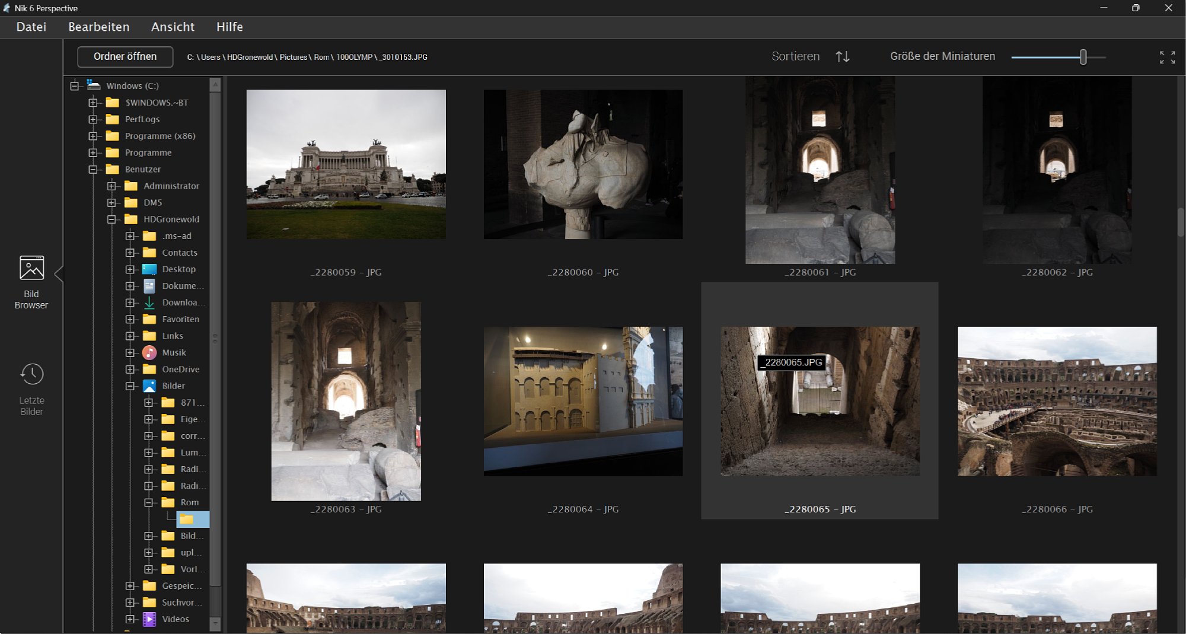Click the selected subfolder icon under Rom
The width and height of the screenshot is (1186, 634).
coord(187,520)
